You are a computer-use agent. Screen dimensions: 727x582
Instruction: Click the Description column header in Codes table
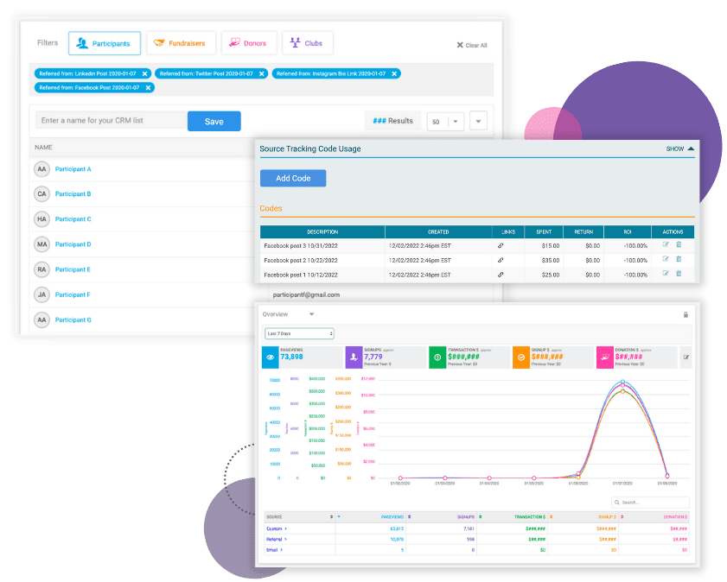[x=322, y=231]
